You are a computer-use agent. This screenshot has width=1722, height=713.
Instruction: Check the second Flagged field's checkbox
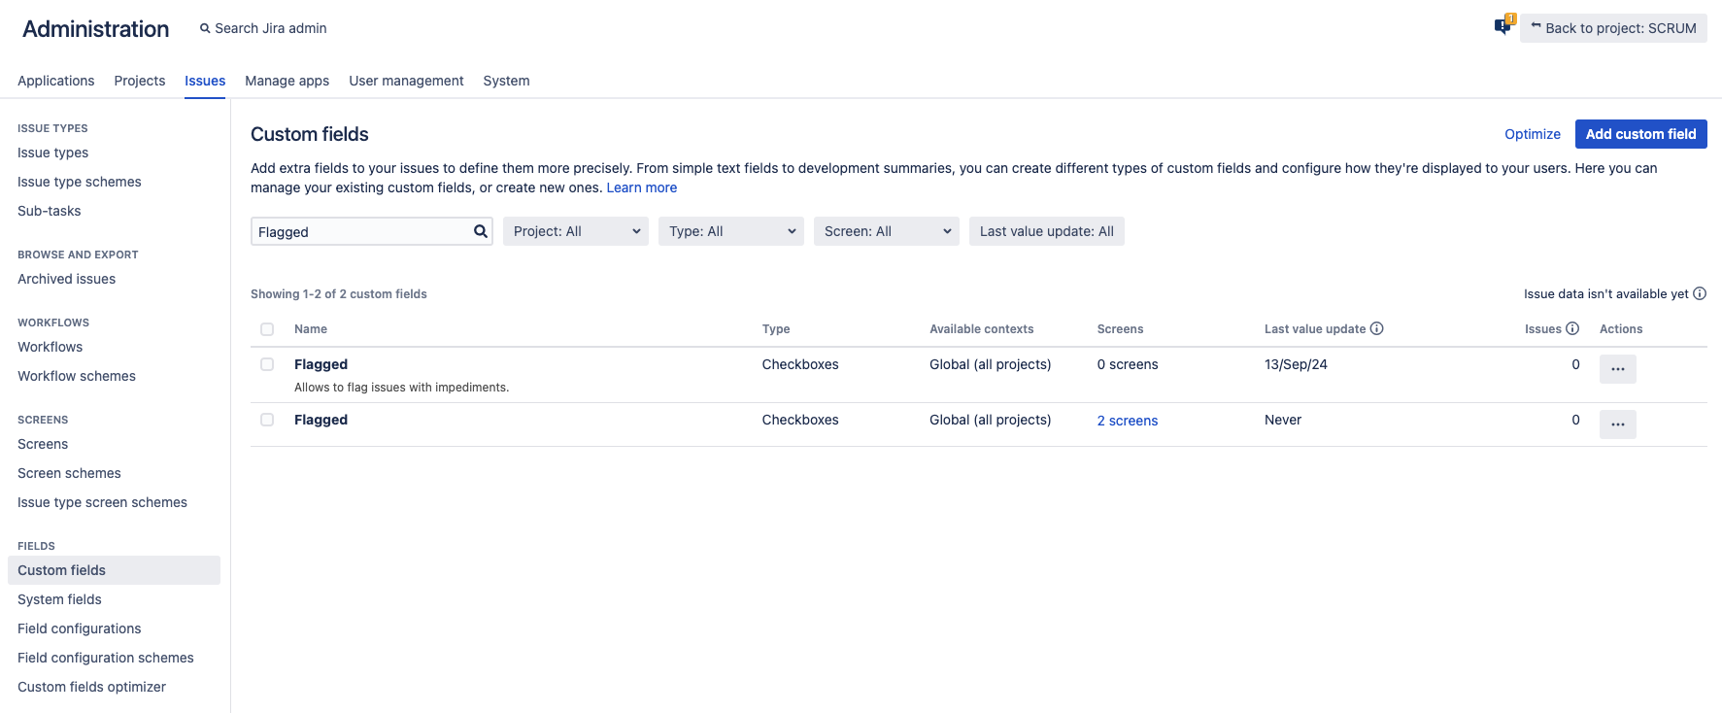[267, 420]
